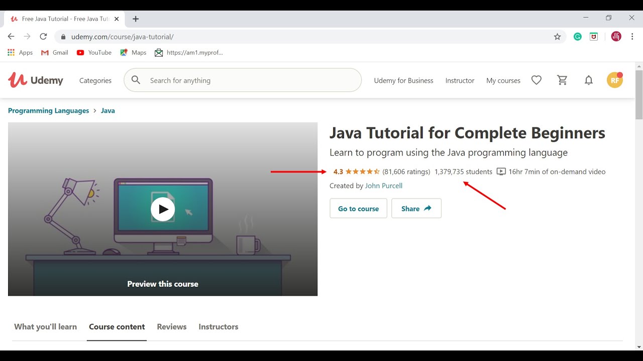The width and height of the screenshot is (643, 361).
Task: Click the RF user profile avatar
Action: tap(615, 80)
